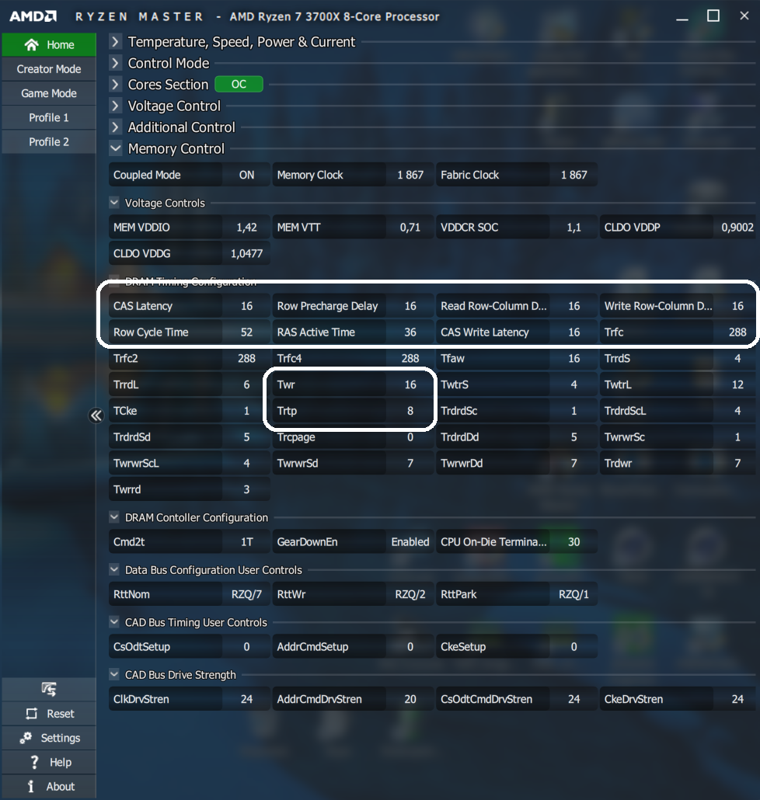Click the sidebar collapse double-arrow icon
This screenshot has height=800, width=760.
click(x=96, y=416)
